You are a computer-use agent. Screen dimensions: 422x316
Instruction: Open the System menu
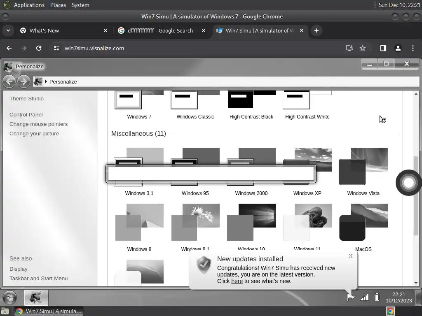80,5
